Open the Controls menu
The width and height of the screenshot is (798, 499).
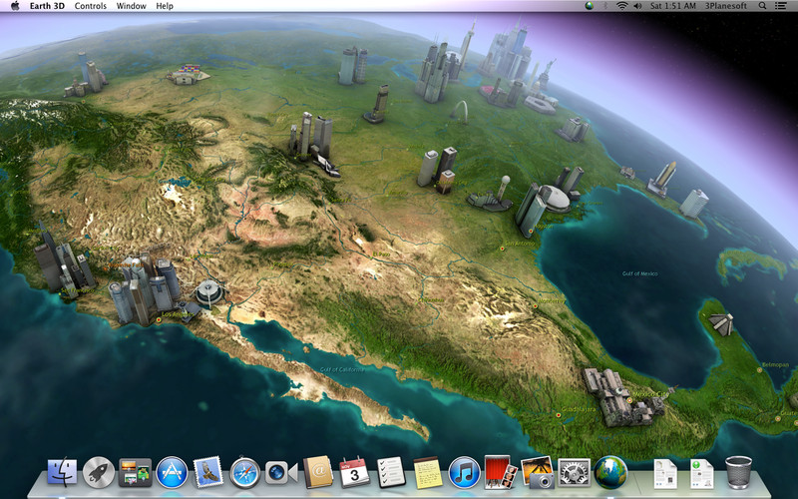[x=91, y=6]
